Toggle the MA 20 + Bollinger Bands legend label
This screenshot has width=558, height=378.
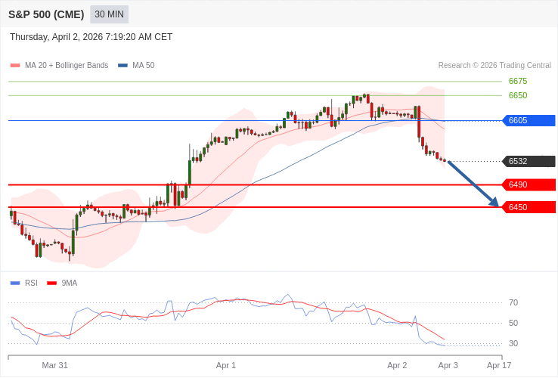click(67, 66)
